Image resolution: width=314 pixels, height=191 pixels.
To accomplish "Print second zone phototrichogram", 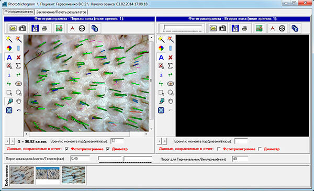I will coord(244,28).
